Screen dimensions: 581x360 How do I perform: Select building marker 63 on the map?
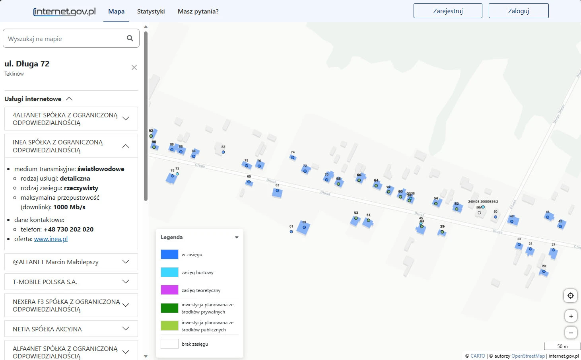pyautogui.click(x=277, y=191)
